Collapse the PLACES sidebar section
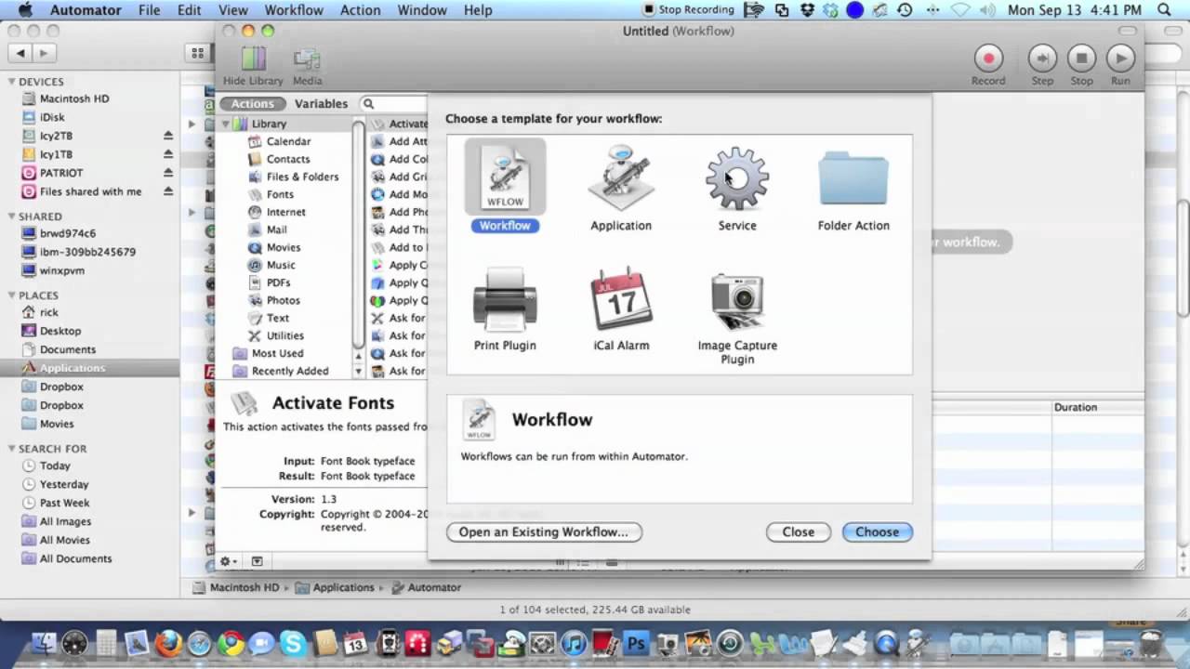1190x669 pixels. (12, 295)
